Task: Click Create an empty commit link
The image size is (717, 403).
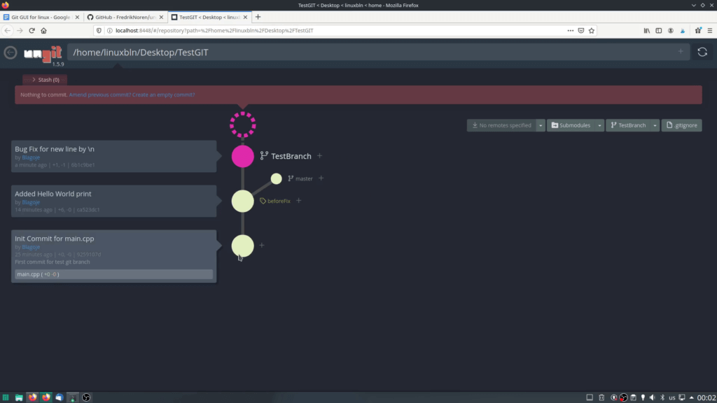Action: [163, 94]
